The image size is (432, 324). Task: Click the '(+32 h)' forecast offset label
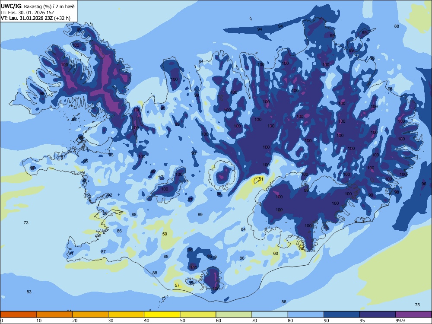62,18
